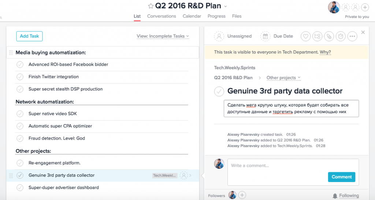Expand the 'Other projects' section dropdown
This screenshot has width=375, height=200.
tap(283, 78)
